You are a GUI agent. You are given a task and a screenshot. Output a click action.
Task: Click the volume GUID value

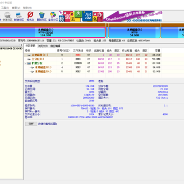click(90, 117)
